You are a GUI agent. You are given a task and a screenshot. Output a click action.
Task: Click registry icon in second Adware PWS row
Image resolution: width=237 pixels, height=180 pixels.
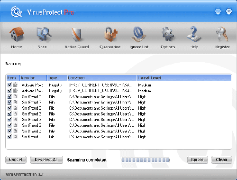coord(15,91)
